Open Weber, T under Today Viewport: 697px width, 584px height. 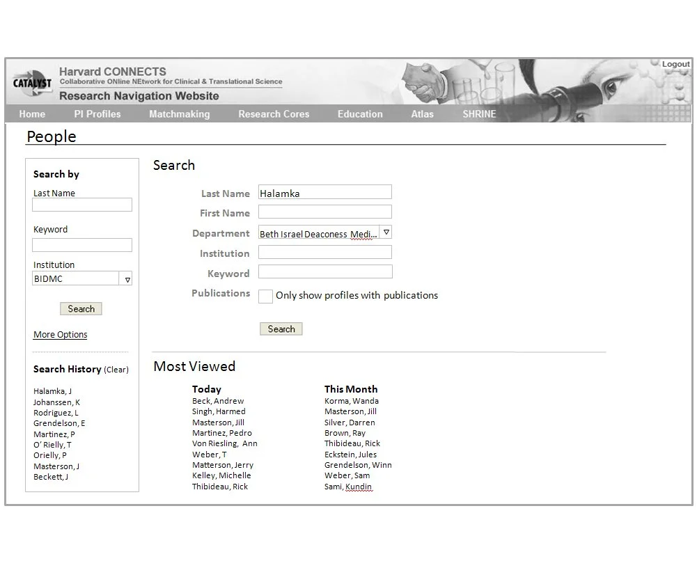click(x=210, y=455)
